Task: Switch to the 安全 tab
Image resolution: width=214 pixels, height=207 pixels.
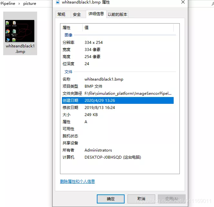Action: click(78, 14)
